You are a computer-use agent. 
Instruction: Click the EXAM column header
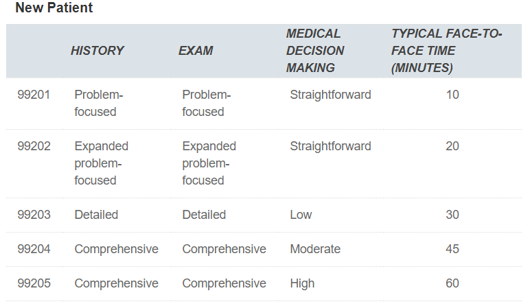tap(196, 51)
